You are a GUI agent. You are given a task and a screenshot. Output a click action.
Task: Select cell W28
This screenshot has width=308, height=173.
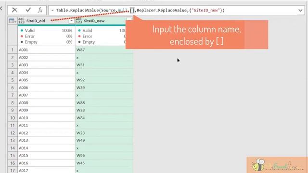click(x=104, y=110)
